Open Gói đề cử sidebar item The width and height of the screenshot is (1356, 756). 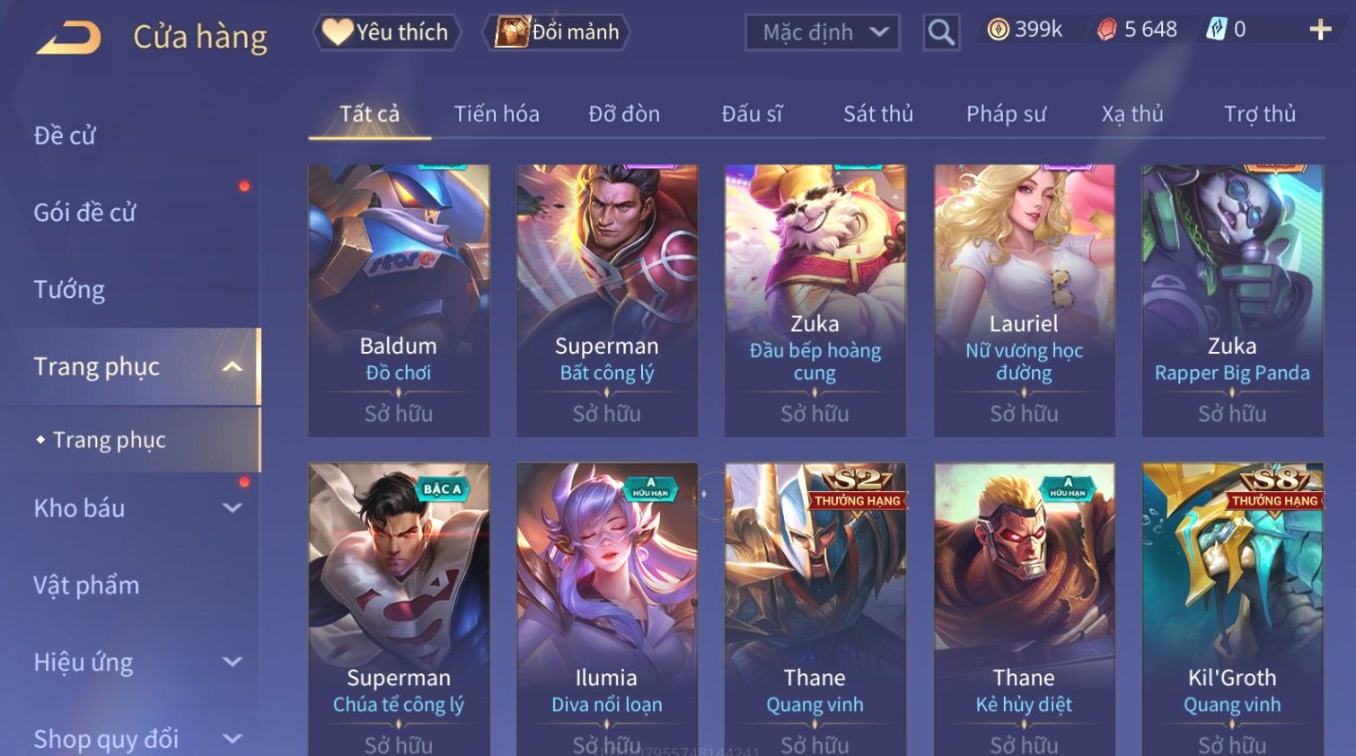[x=84, y=213]
